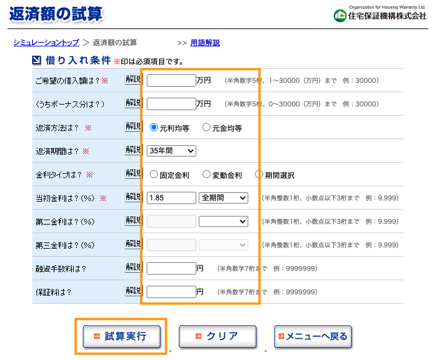Screen dimensions: 434x360
Task: Open the disabled 第三金利 period dropdown
Action: pyautogui.click(x=224, y=245)
